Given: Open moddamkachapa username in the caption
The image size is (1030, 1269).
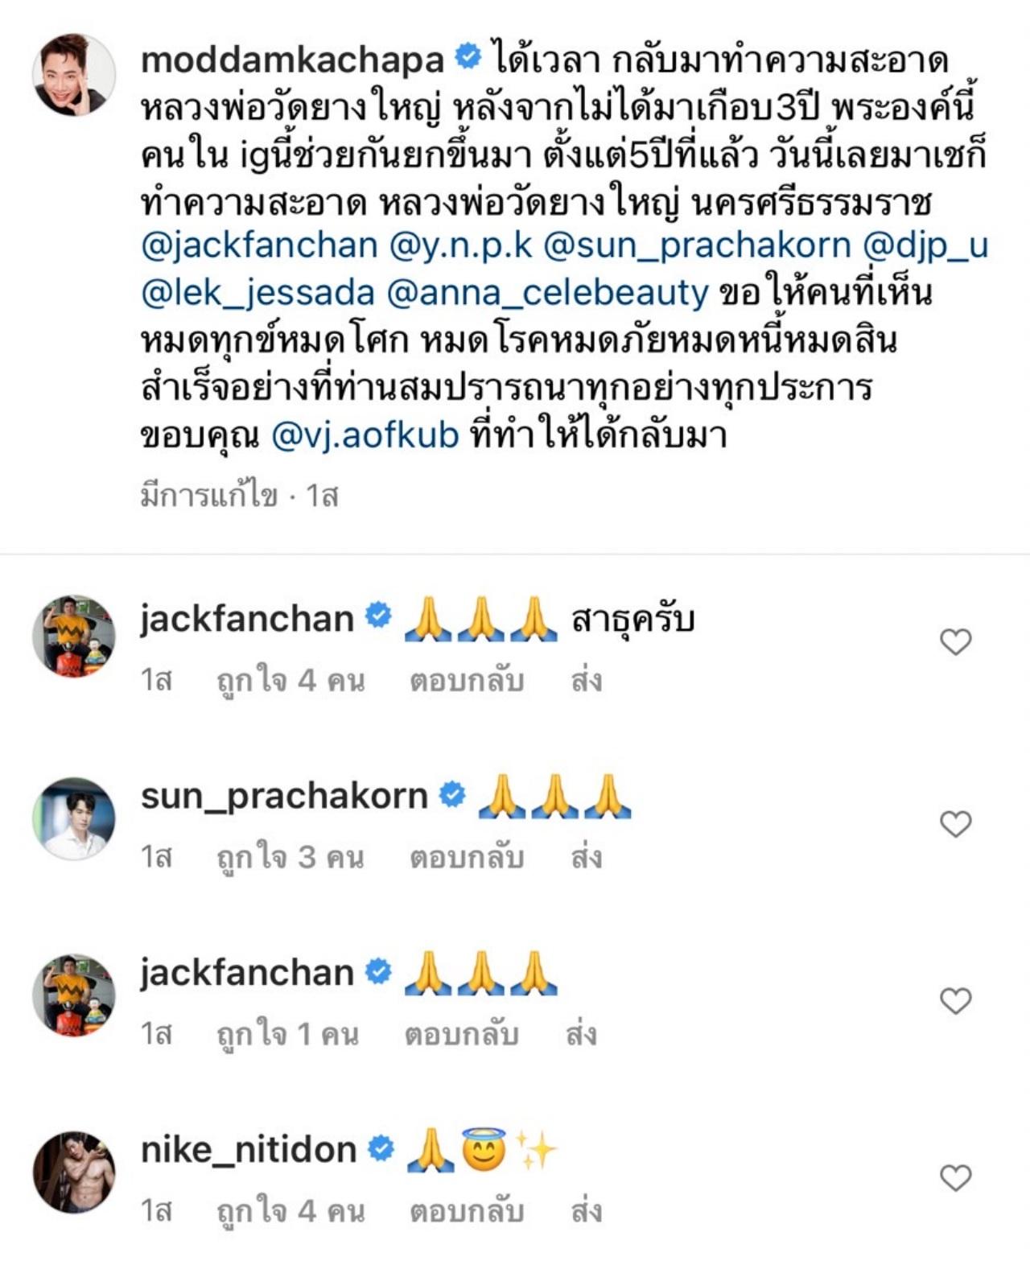Looking at the screenshot, I should click(292, 60).
